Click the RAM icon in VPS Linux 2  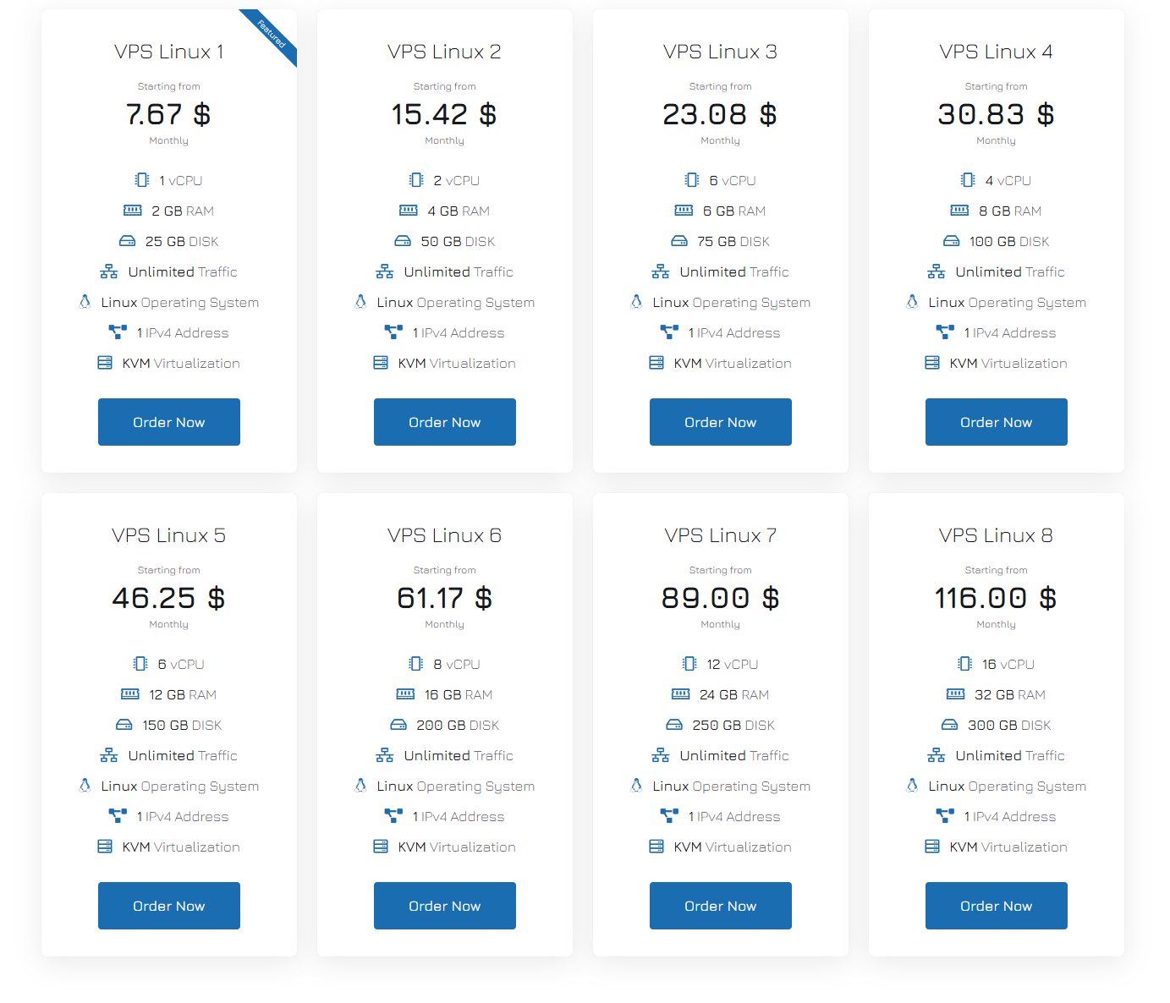pos(409,211)
